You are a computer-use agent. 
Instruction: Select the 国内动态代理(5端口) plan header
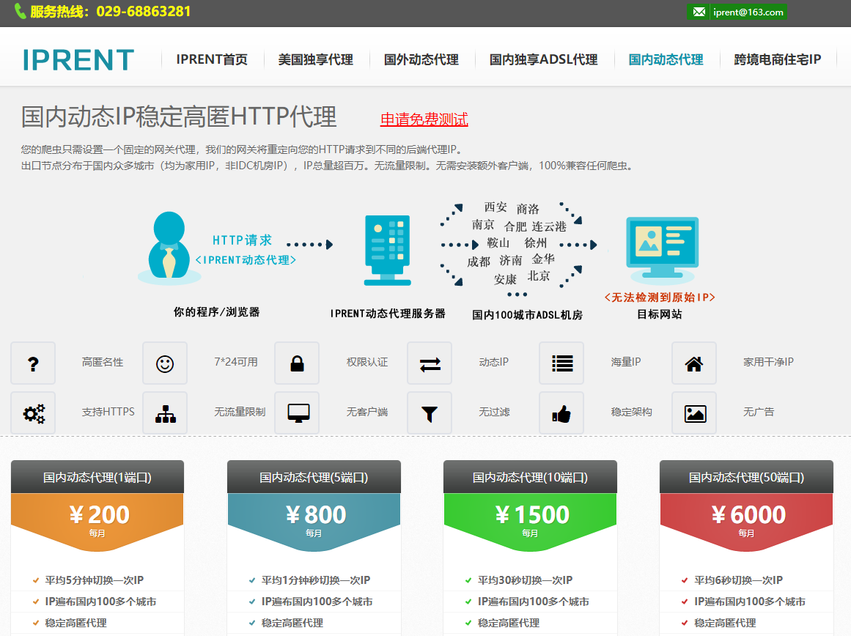coord(314,477)
